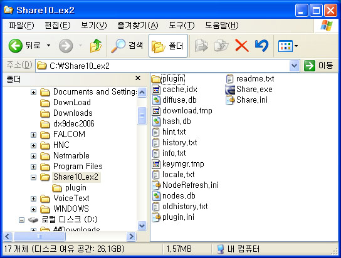This screenshot has height=258, width=341.
Task: Expand the VoiceText folder node
Action: coord(33,199)
